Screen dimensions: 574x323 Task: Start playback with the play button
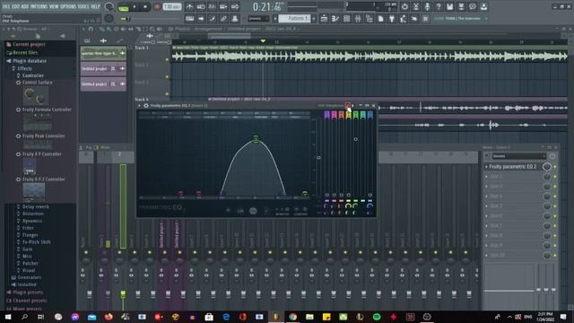pos(135,6)
